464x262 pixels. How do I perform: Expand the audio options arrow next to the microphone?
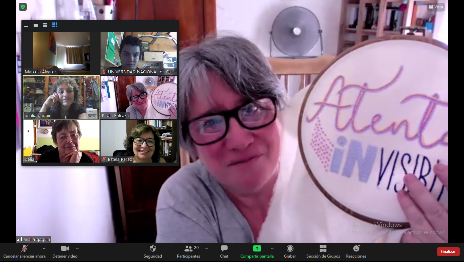pos(44,248)
